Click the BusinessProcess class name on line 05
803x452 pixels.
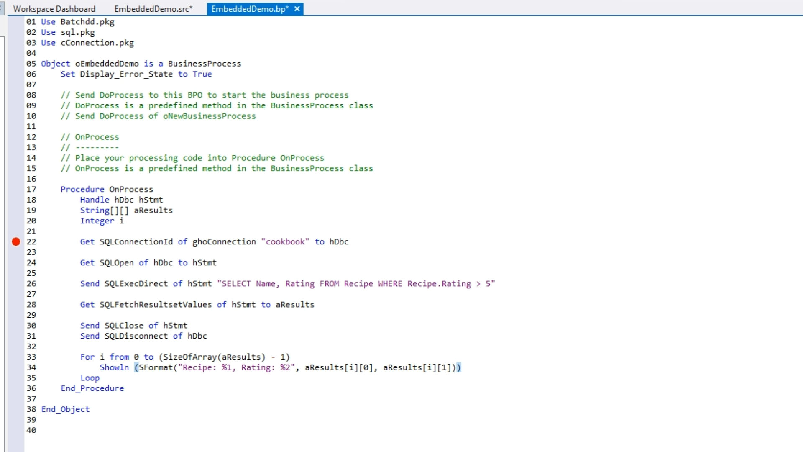[205, 64]
